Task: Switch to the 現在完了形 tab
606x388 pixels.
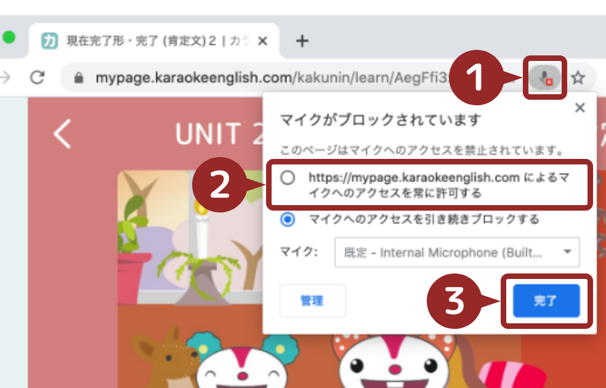Action: pyautogui.click(x=155, y=41)
